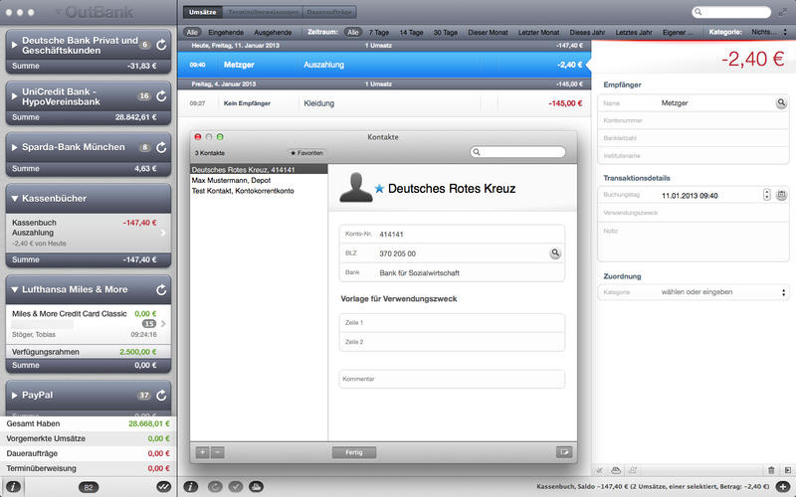Refresh the PayPal account
Viewport: 796px width, 497px height.
[161, 395]
